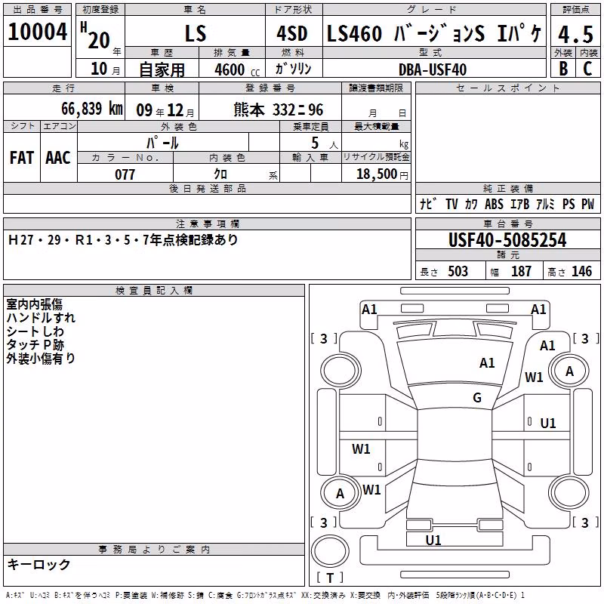Screen dimensions: 604x604
Task: Select the カワ leather equipment entry
Action: click(x=471, y=204)
